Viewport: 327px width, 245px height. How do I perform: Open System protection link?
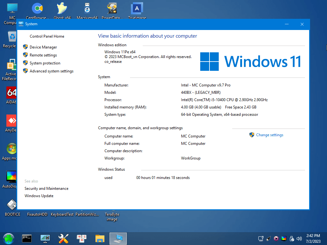[x=45, y=63]
